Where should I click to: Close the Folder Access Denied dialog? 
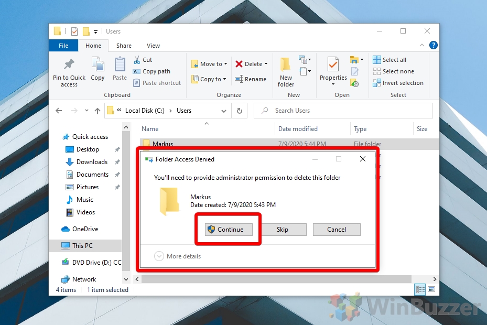pyautogui.click(x=362, y=159)
